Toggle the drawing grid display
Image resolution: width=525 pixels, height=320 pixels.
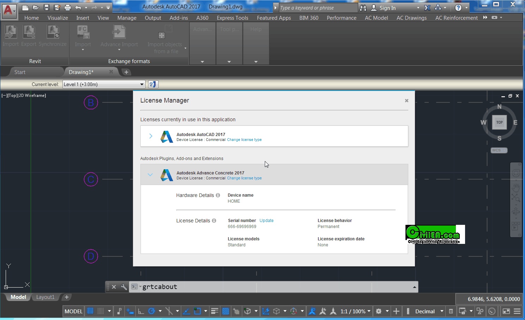pos(91,311)
